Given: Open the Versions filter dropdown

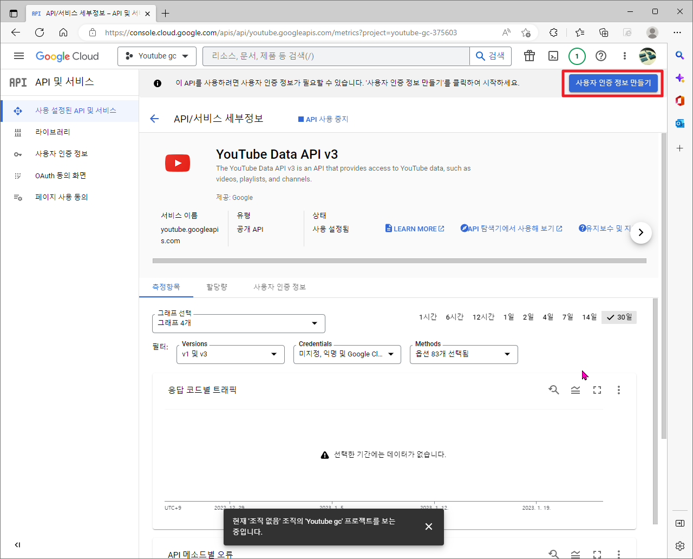Looking at the screenshot, I should point(231,354).
